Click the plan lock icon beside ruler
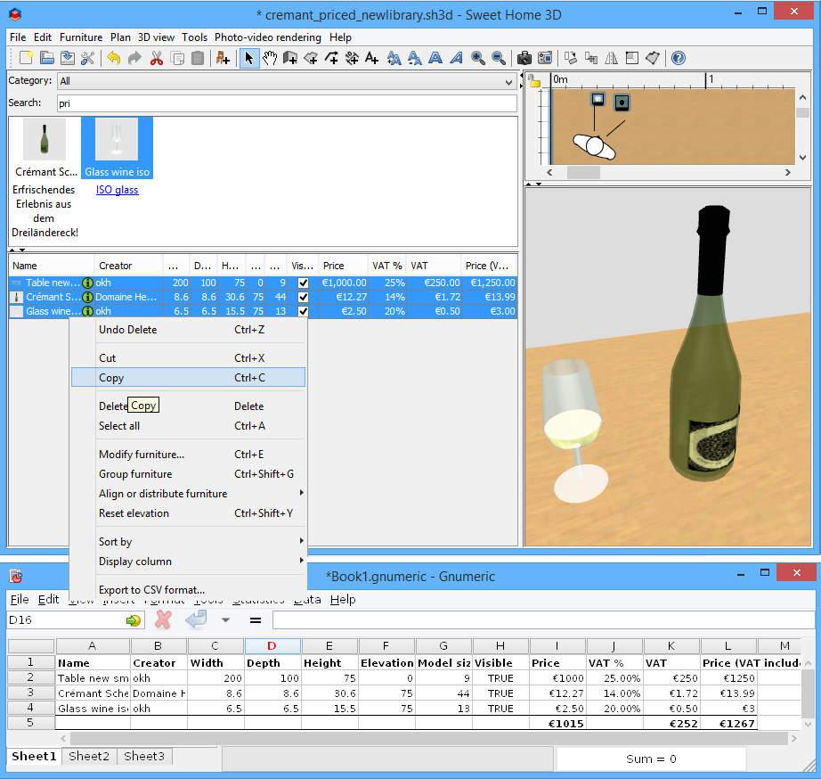This screenshot has height=779, width=821. coord(534,81)
